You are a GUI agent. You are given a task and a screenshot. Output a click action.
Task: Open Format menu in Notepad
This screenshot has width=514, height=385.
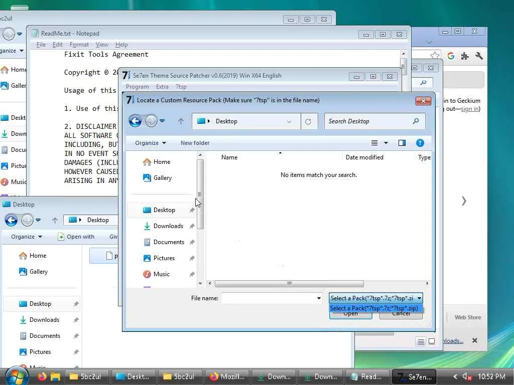[79, 45]
